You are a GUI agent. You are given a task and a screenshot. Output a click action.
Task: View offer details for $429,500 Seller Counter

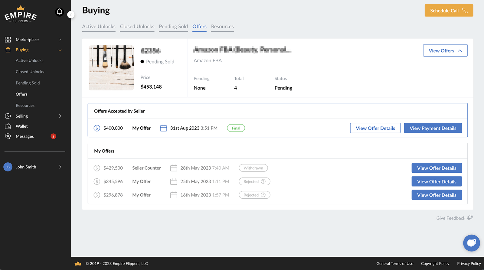coord(437,168)
